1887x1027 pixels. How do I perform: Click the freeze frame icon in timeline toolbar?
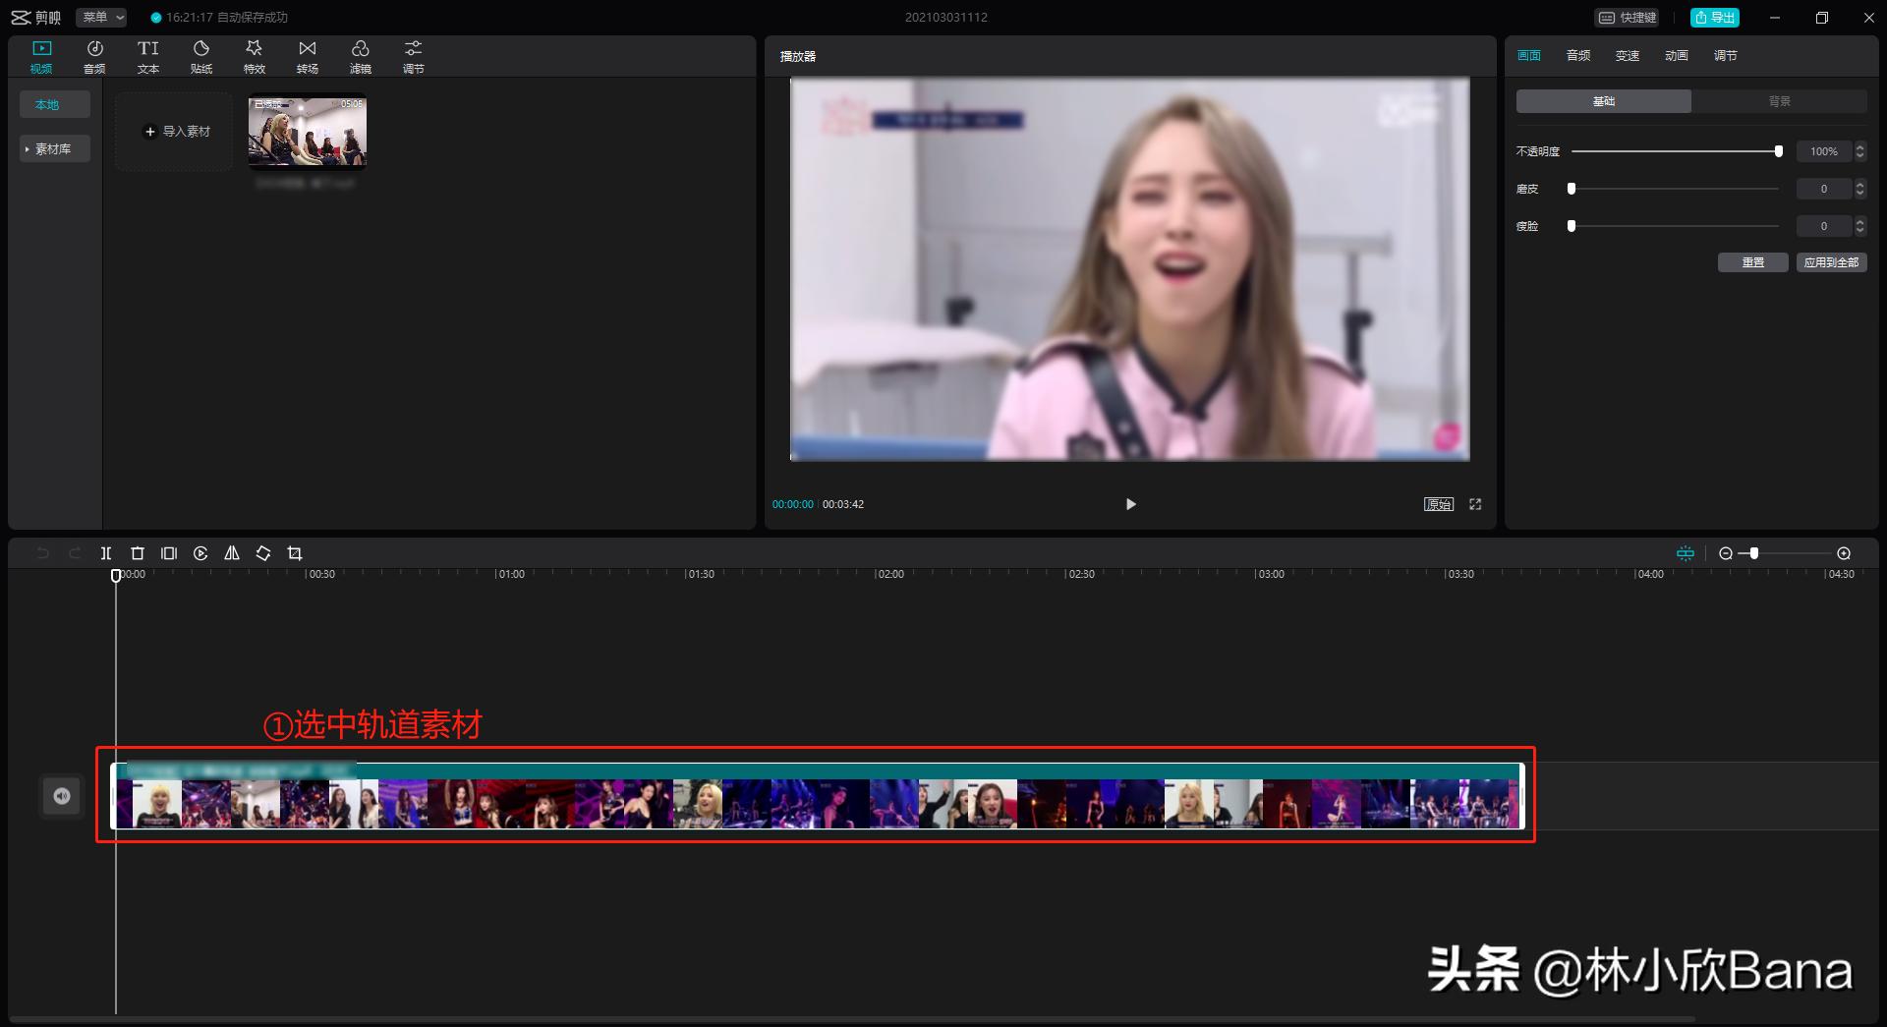169,553
